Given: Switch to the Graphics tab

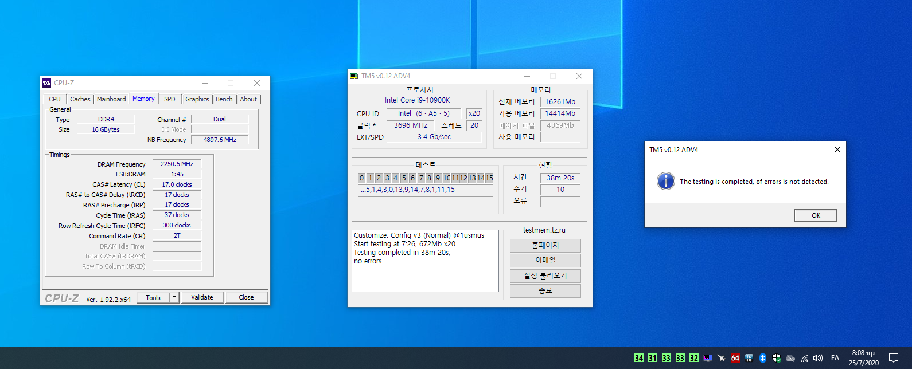Looking at the screenshot, I should (x=197, y=99).
